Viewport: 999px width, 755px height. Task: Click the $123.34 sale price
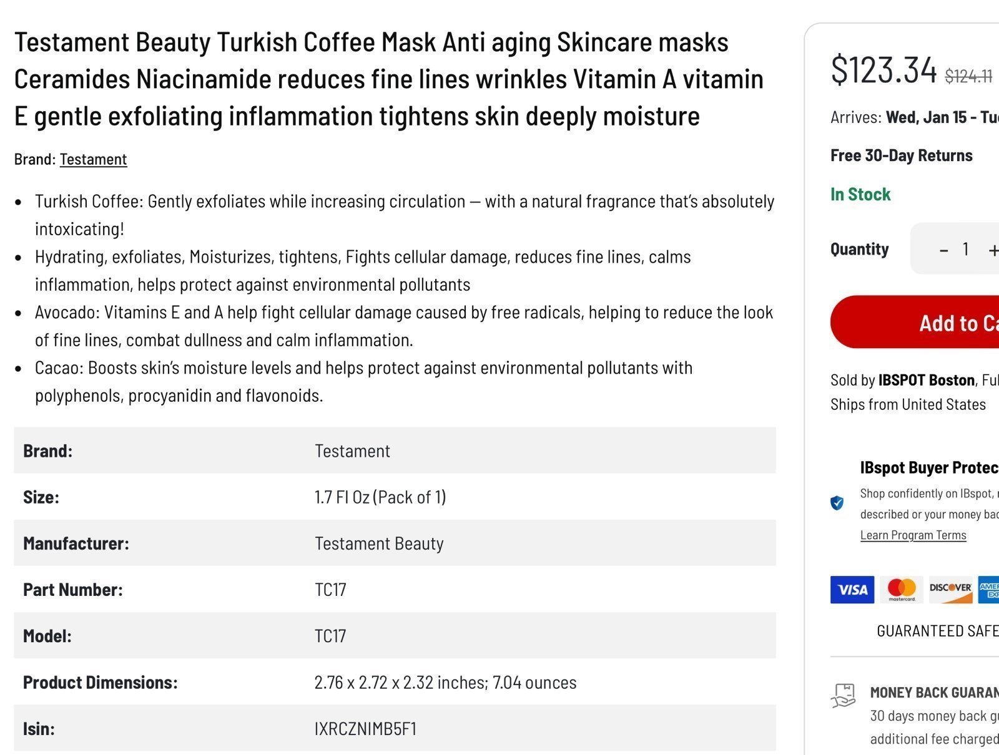point(883,69)
